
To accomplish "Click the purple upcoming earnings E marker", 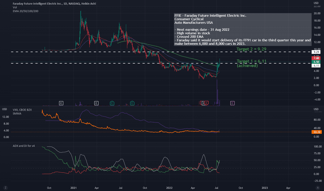I will pos(233,103).
